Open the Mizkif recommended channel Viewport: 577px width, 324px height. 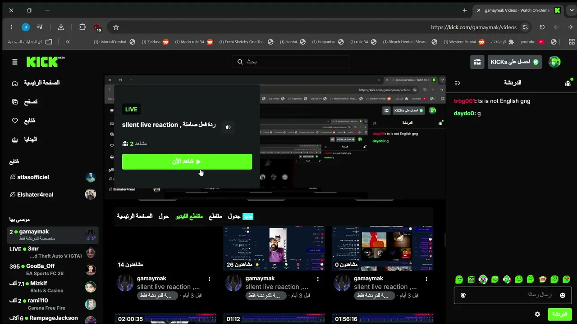[x=53, y=287]
